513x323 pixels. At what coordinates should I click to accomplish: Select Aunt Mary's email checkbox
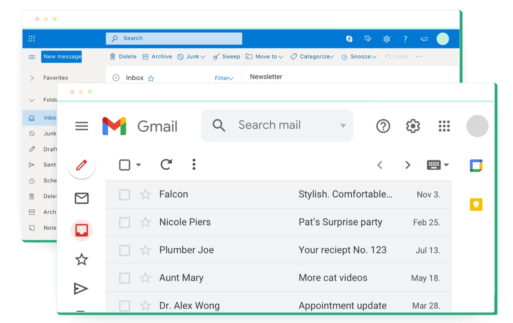click(125, 278)
